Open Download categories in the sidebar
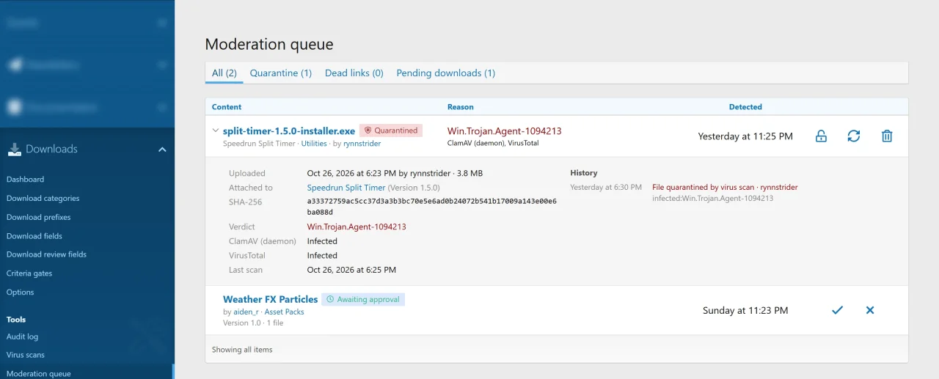Viewport: 939px width, 379px height. 43,199
